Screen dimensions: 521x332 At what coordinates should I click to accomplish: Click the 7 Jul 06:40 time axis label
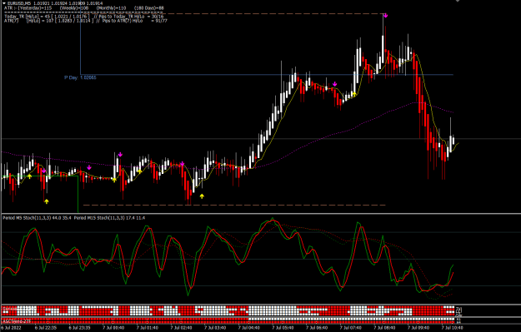pos(317,328)
